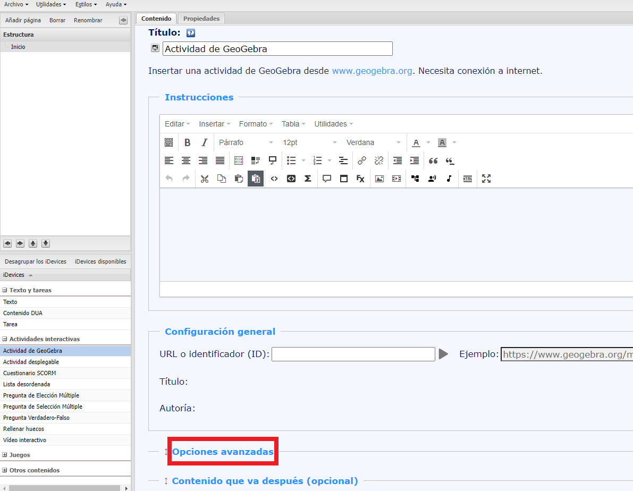633x491 pixels.
Task: Insert a math formula with sigma icon
Action: click(308, 179)
